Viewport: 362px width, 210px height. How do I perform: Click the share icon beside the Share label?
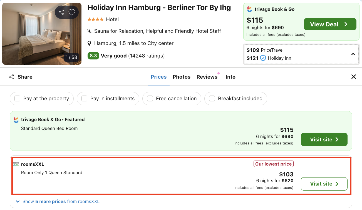pyautogui.click(x=11, y=77)
